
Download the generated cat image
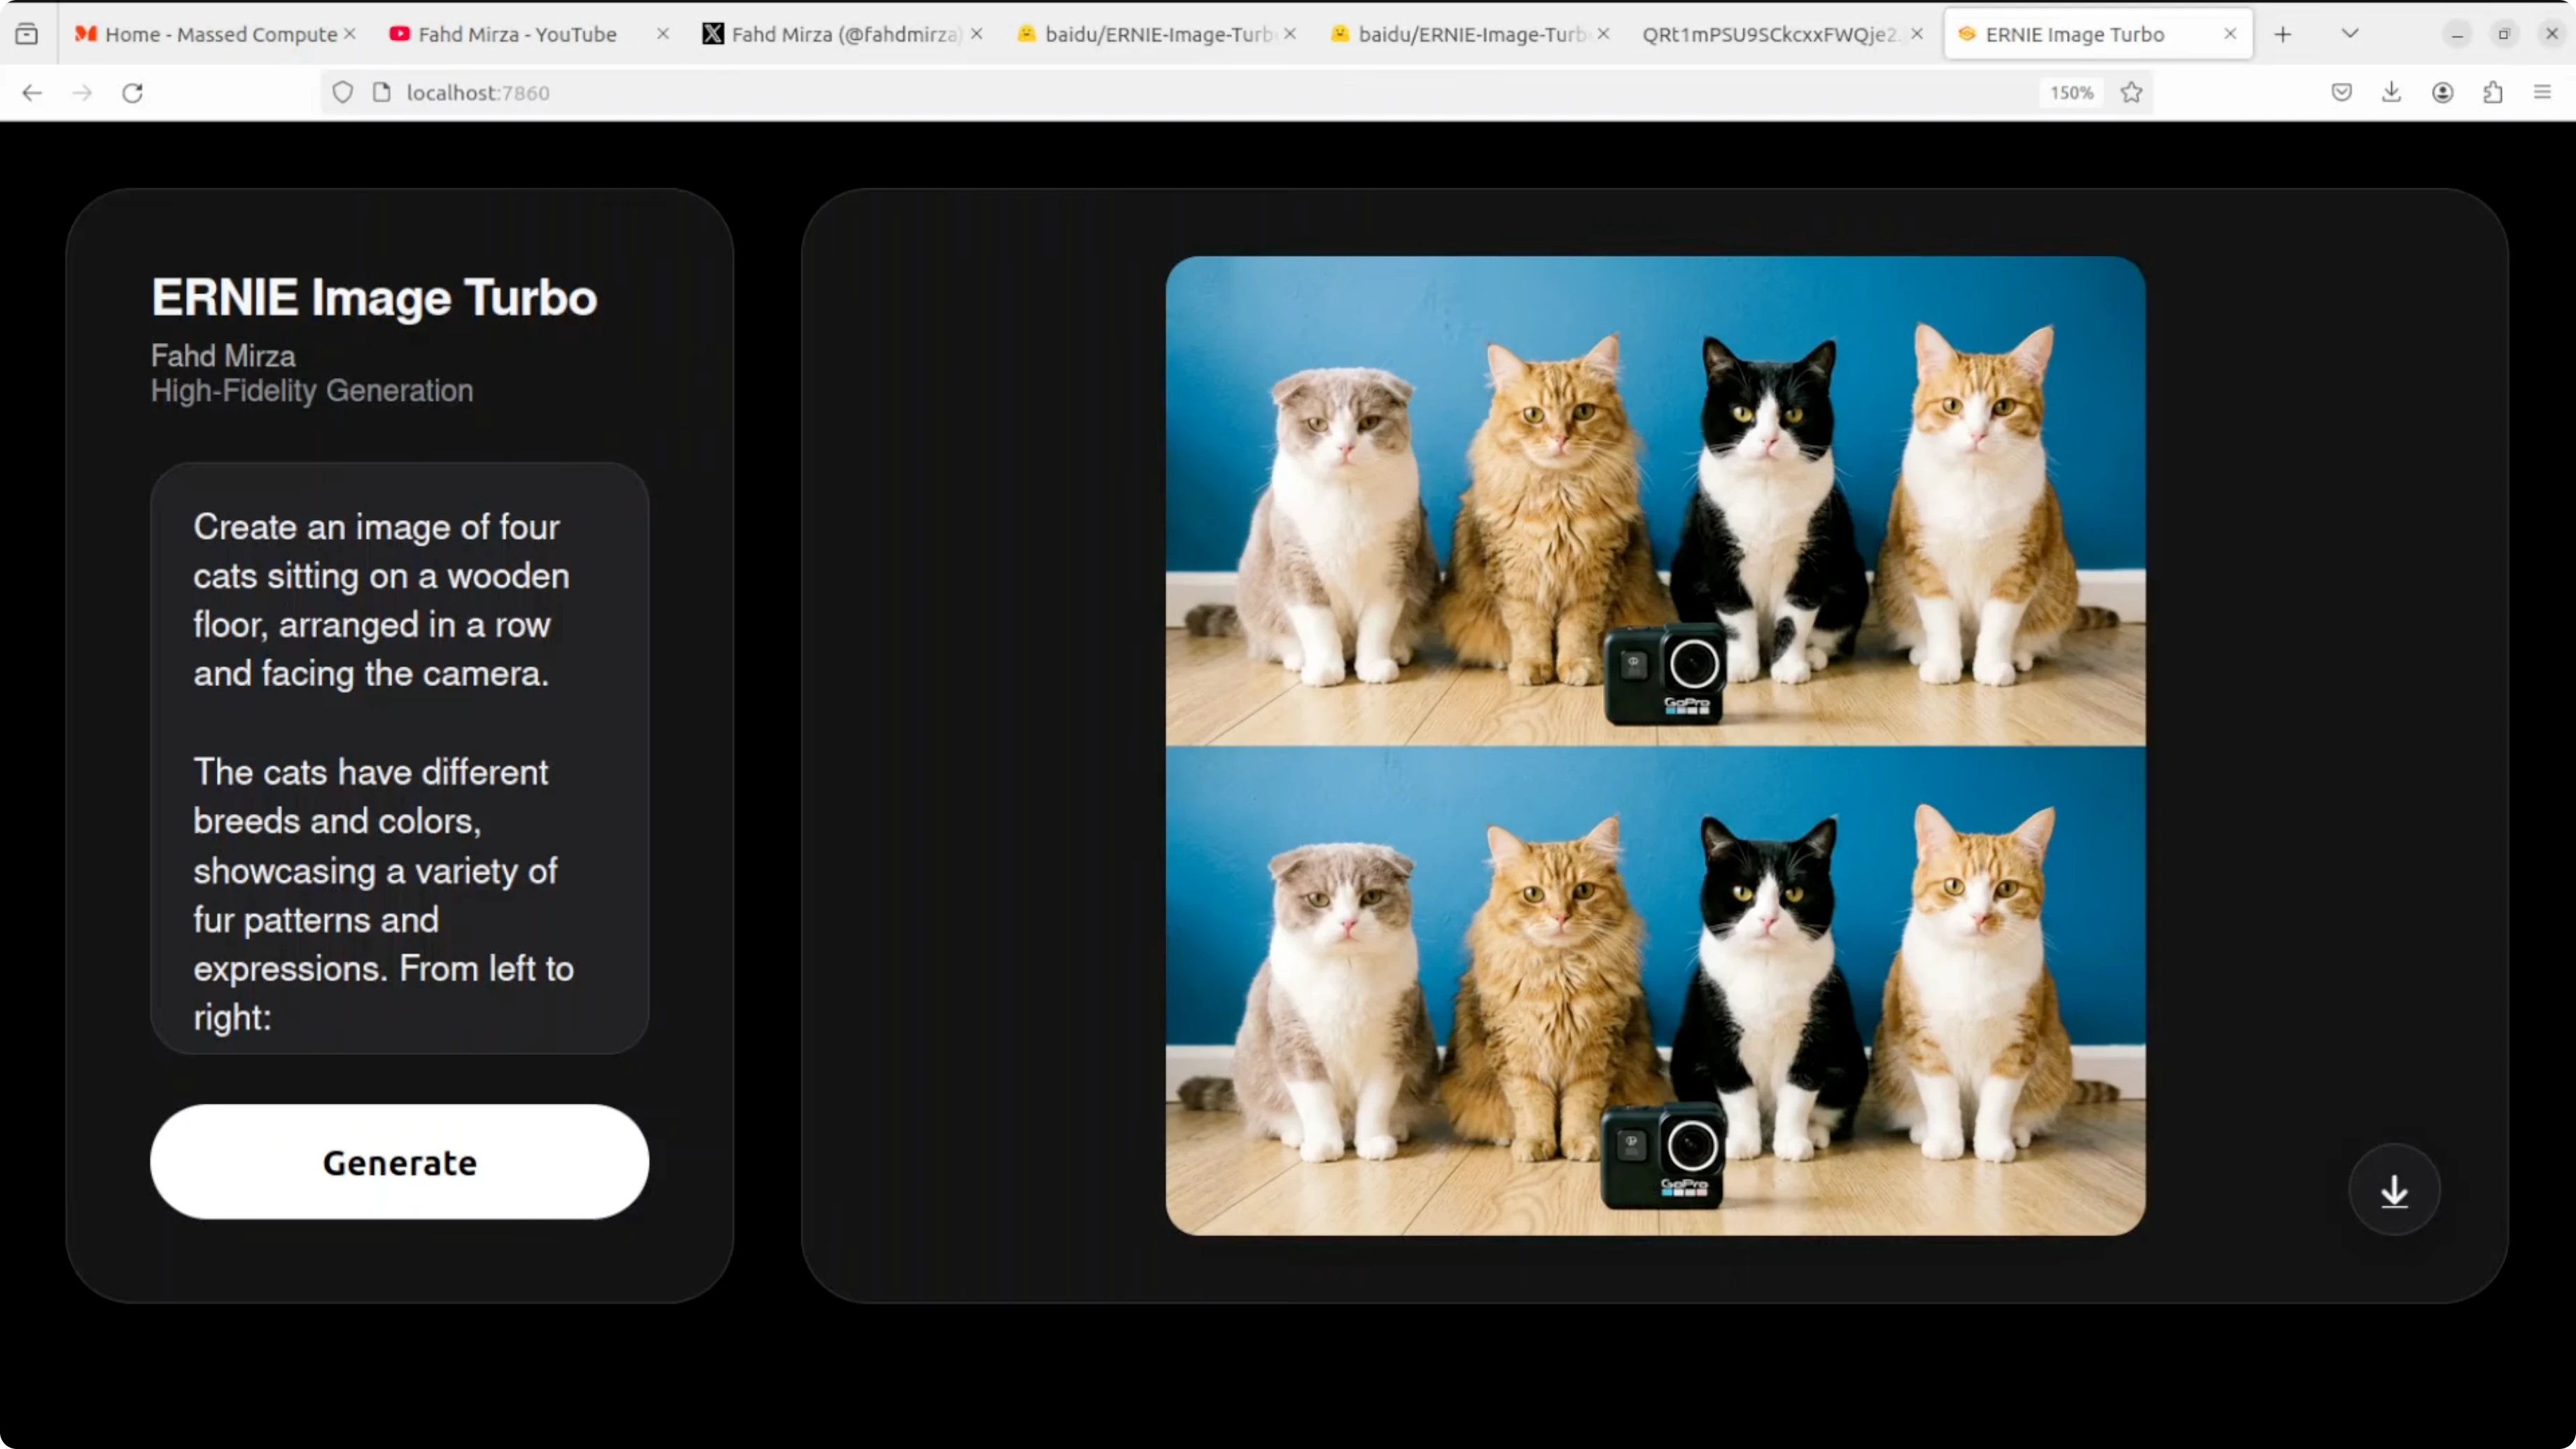coord(2394,1190)
